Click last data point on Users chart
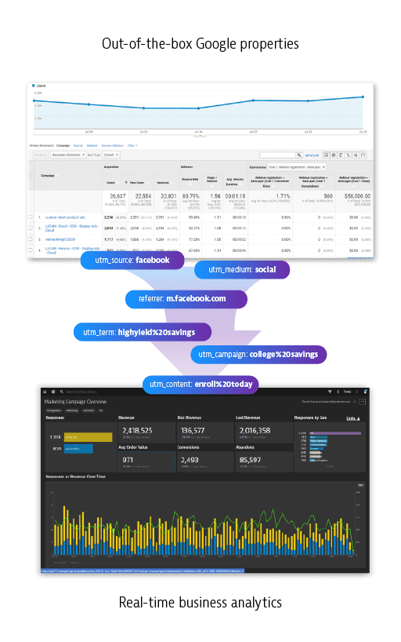Viewport: 401px width, 642px height. tap(363, 97)
